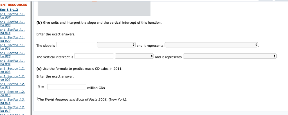Click the Section 1.1 question 021 link
Viewport: 288px width, 115px height.
coord(12,47)
